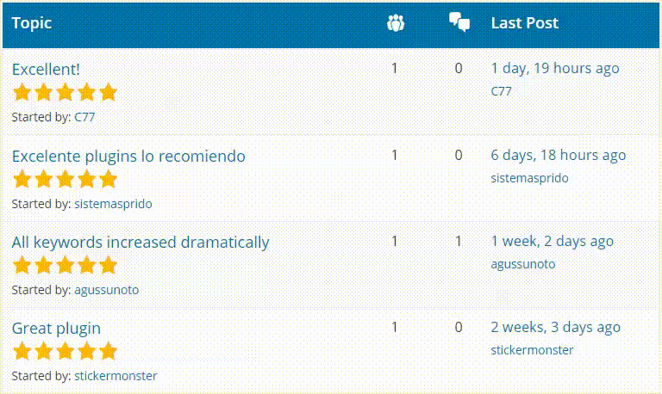Click the voices (people) icon in header
Image resolution: width=662 pixels, height=394 pixels.
click(396, 23)
